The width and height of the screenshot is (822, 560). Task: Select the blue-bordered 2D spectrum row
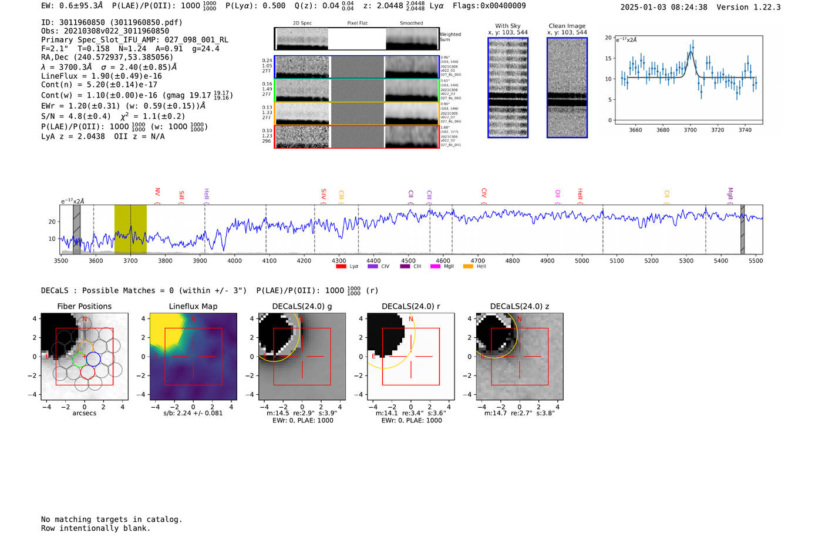357,67
